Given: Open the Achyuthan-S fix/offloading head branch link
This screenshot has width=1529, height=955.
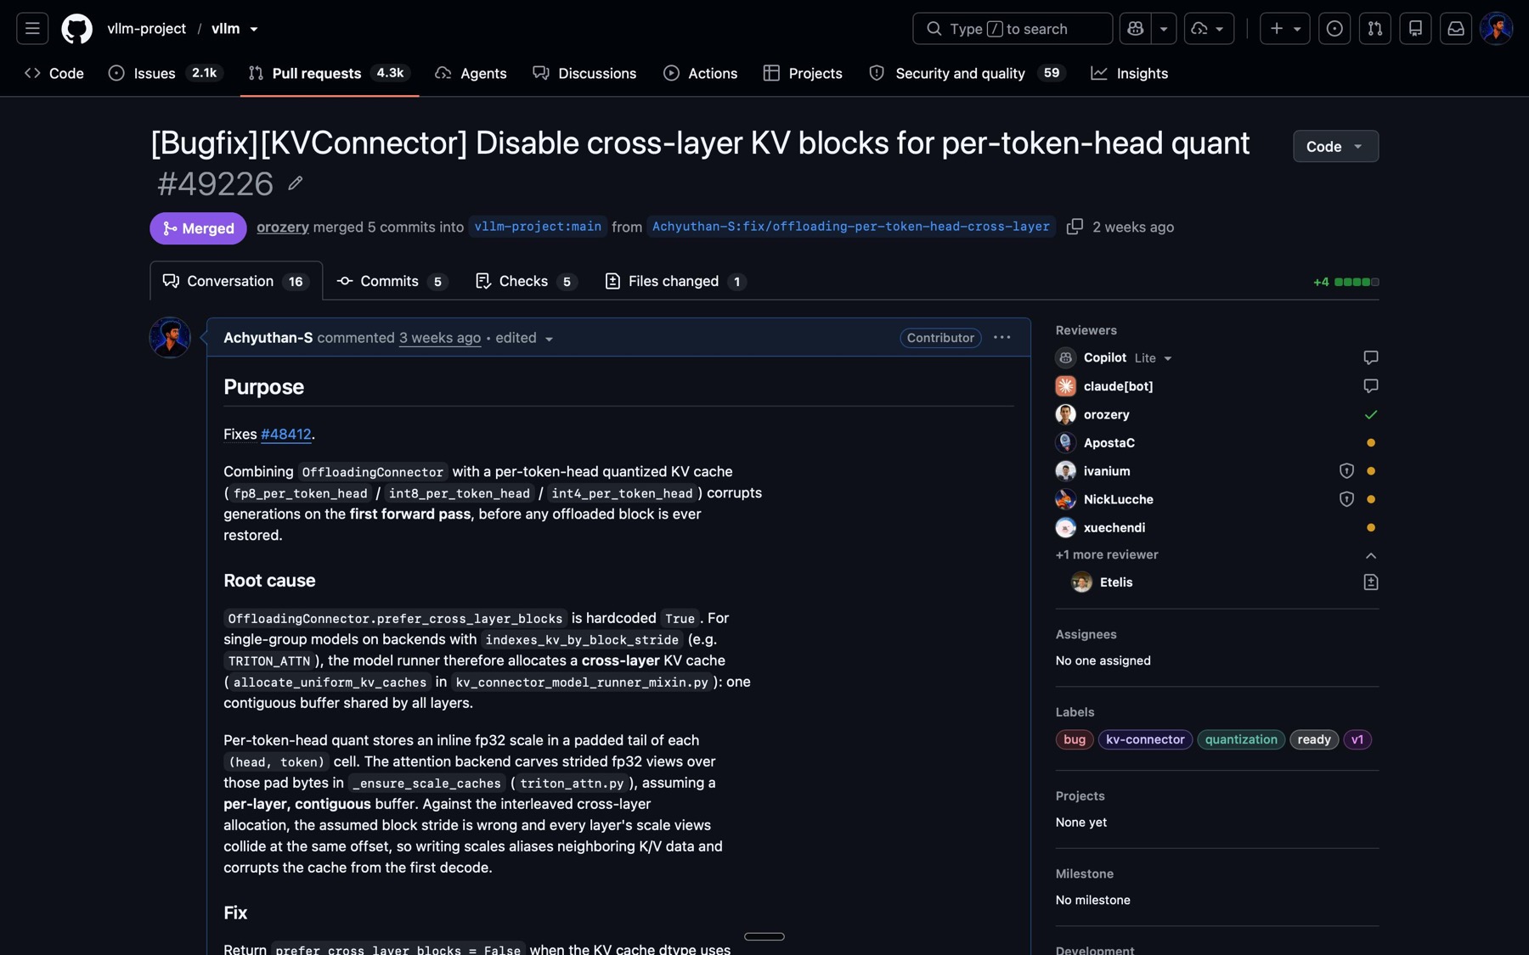Looking at the screenshot, I should (x=851, y=227).
